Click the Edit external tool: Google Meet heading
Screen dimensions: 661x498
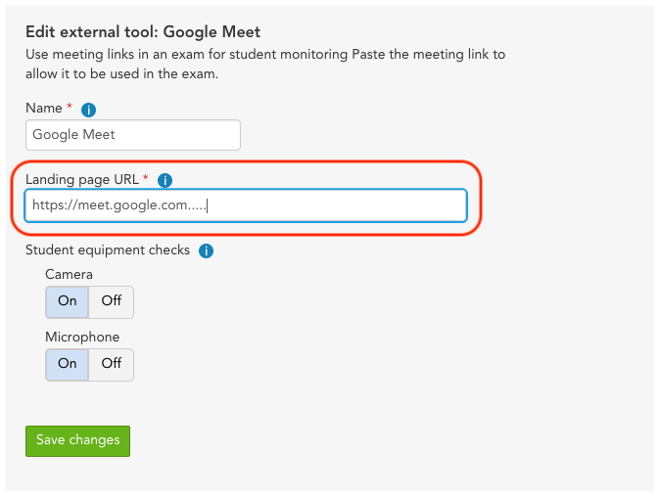click(x=143, y=32)
